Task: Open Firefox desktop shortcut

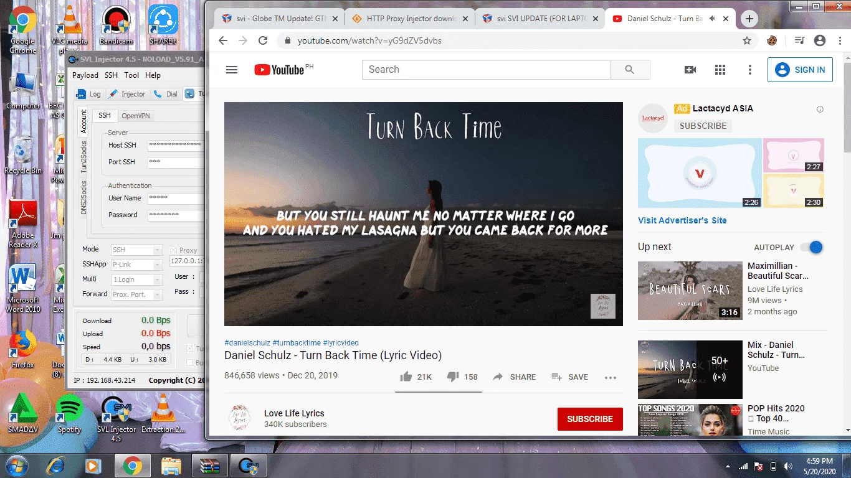Action: pyautogui.click(x=22, y=349)
